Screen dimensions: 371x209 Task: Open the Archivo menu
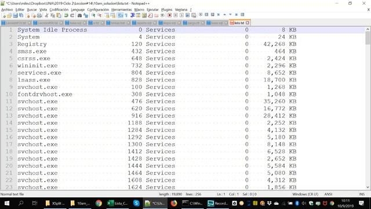[x=7, y=10]
